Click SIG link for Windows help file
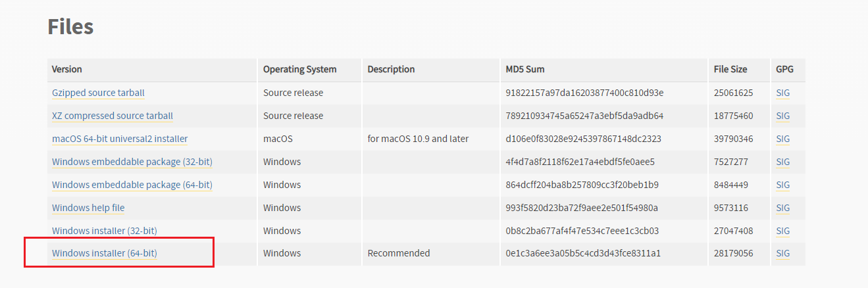Screen dimensions: 868x288 782,208
